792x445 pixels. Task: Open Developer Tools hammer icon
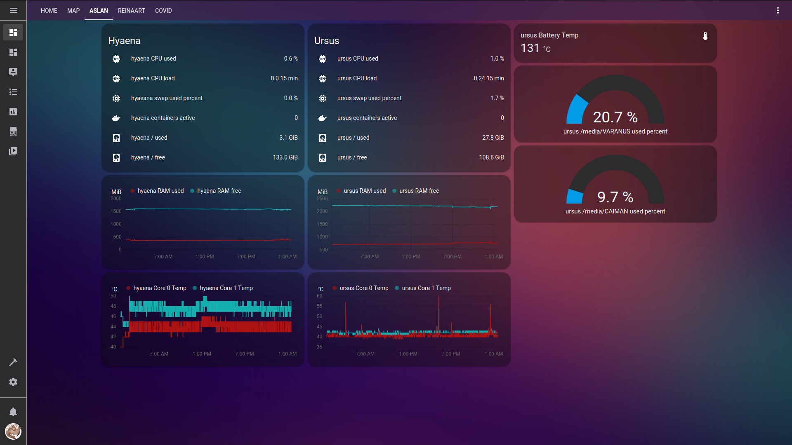coord(13,362)
